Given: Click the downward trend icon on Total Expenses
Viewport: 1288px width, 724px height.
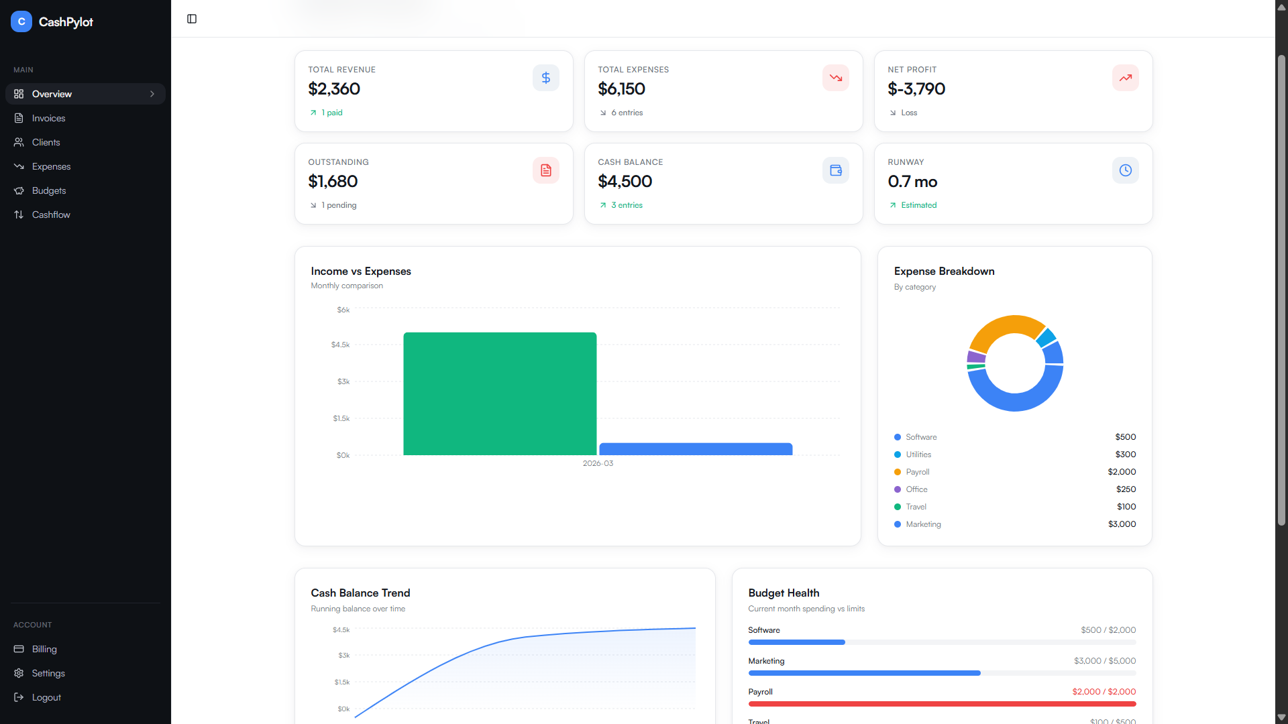Looking at the screenshot, I should coord(835,77).
